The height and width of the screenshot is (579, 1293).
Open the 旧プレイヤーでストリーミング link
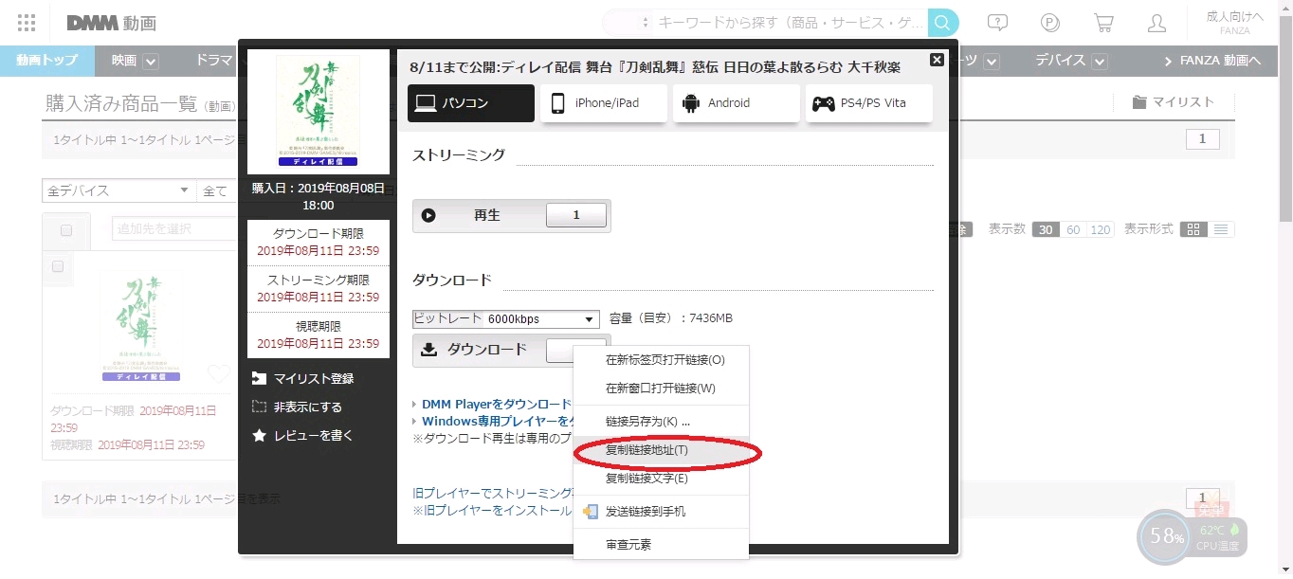click(493, 493)
